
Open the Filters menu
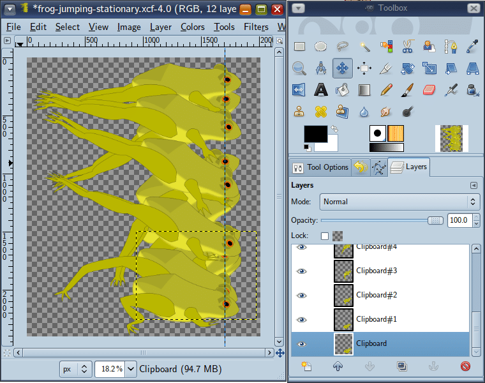(x=256, y=27)
